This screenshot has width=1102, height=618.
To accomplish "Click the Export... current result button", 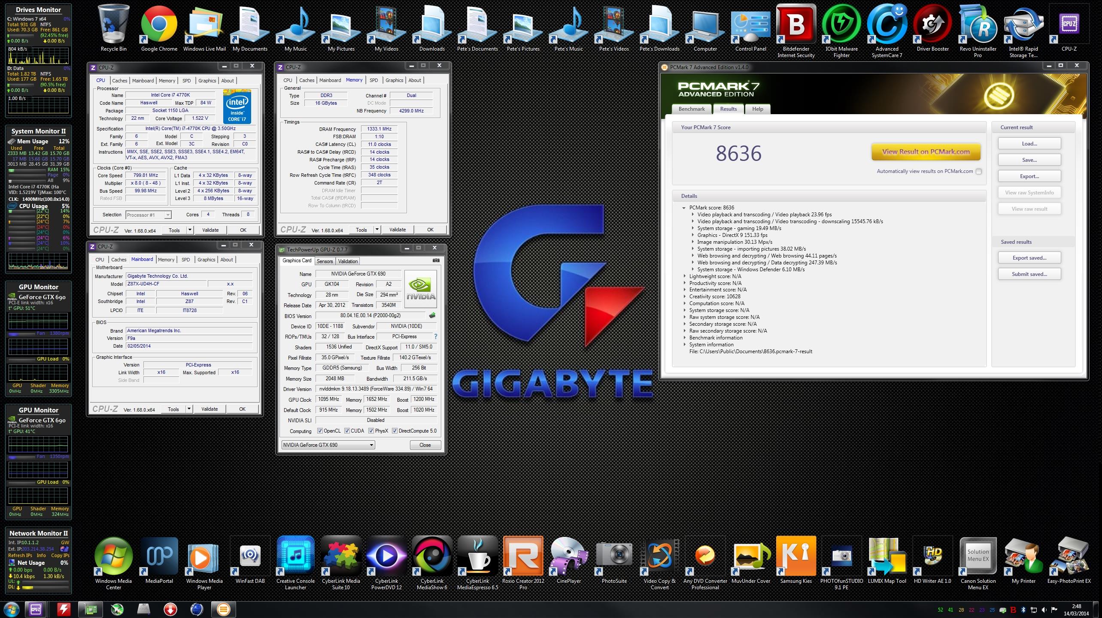I will (x=1029, y=176).
